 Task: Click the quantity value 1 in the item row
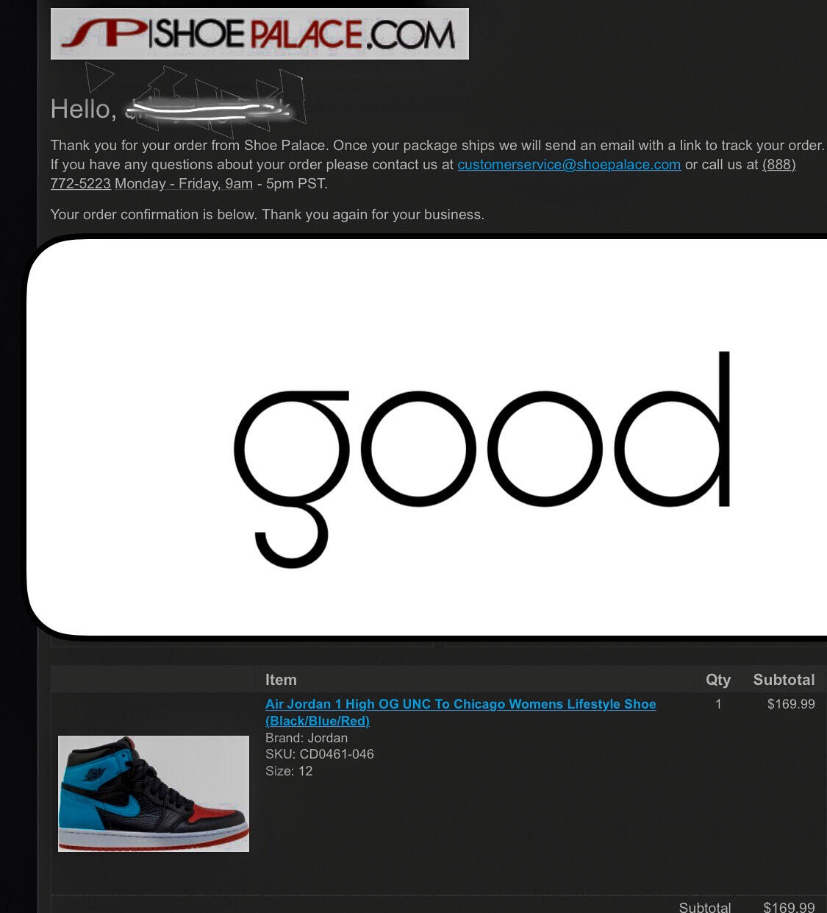(718, 704)
